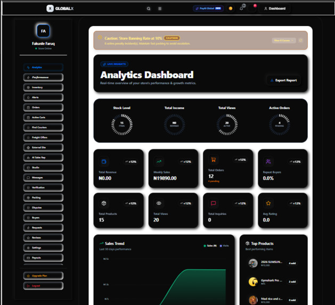Click the chat icon on Total Inquiries card

pyautogui.click(x=214, y=203)
